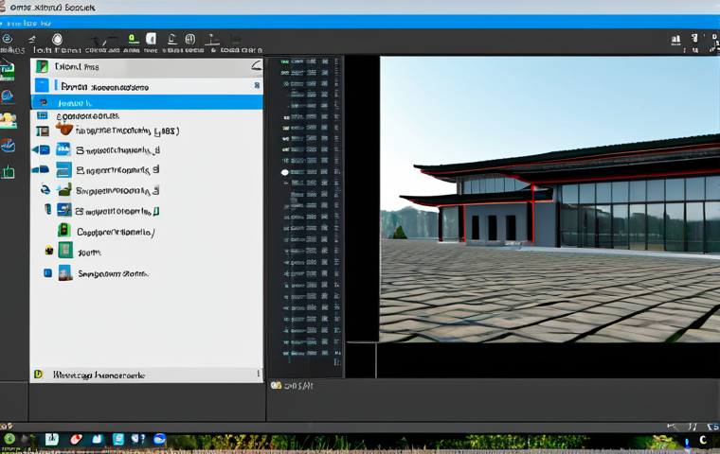Image resolution: width=720 pixels, height=454 pixels.
Task: Select the short-named row with green square icon
Action: (x=147, y=252)
